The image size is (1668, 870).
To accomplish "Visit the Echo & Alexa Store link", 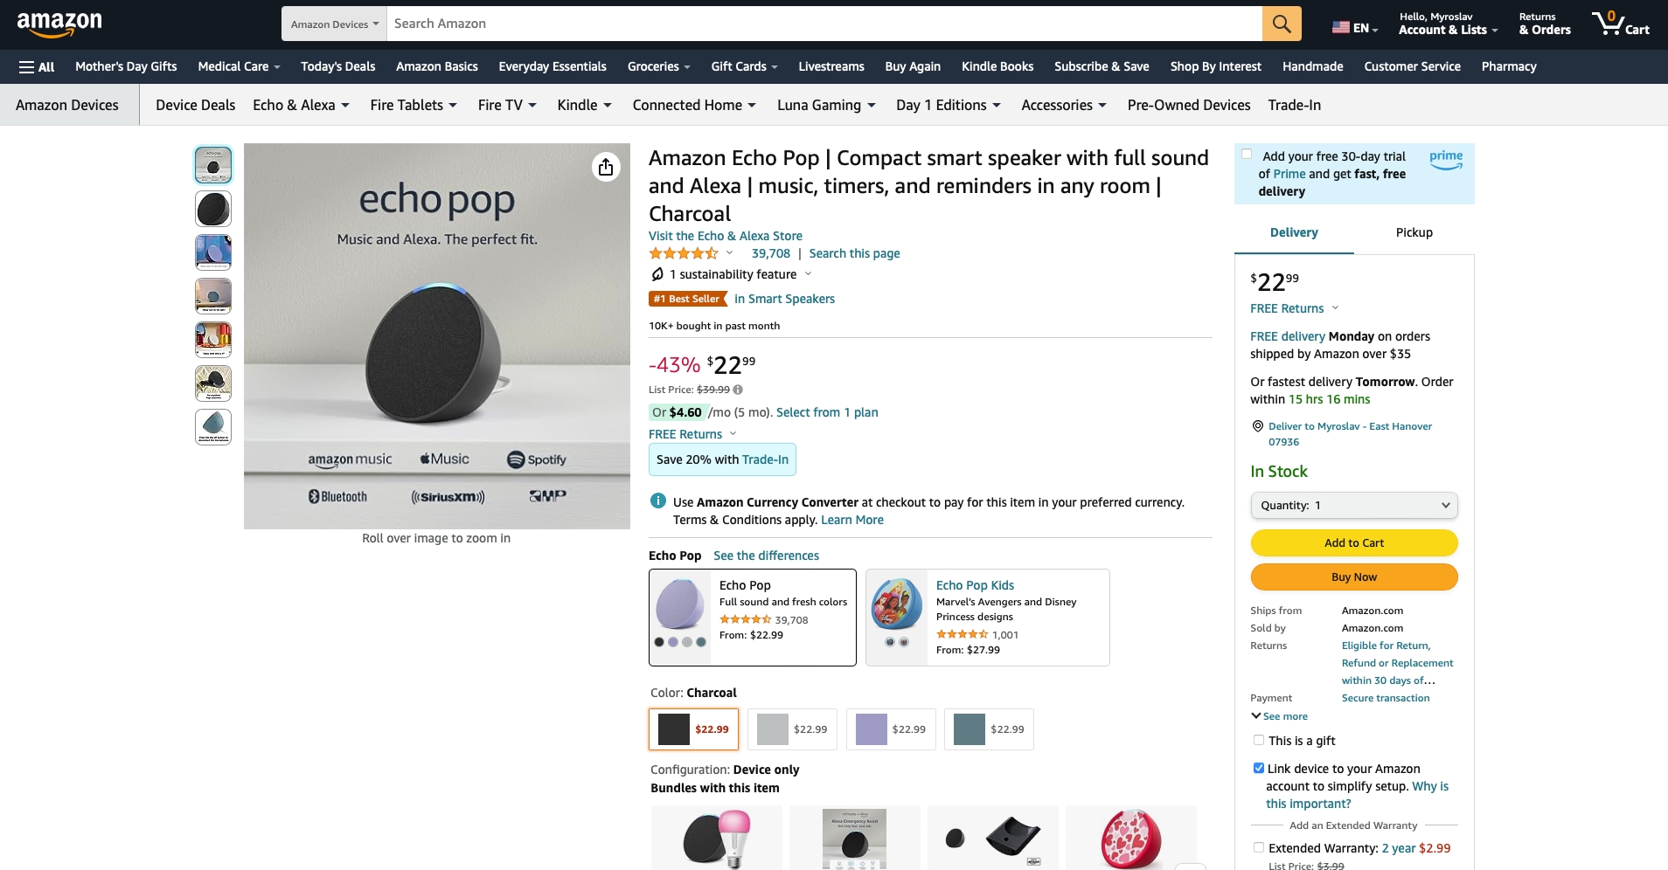I will (x=725, y=236).
